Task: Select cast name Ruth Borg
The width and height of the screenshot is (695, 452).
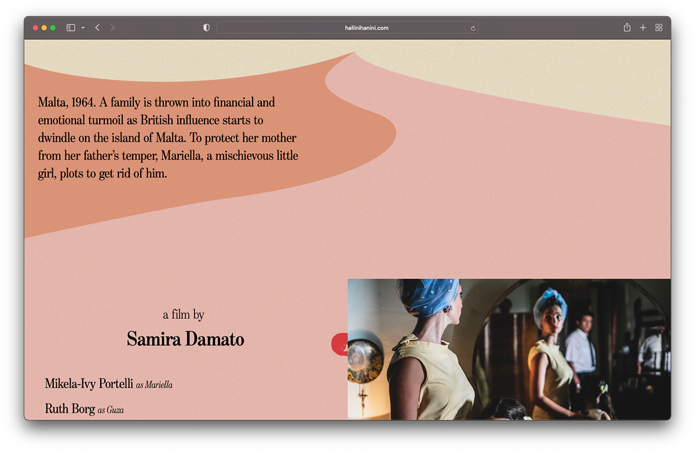Action: (x=70, y=409)
